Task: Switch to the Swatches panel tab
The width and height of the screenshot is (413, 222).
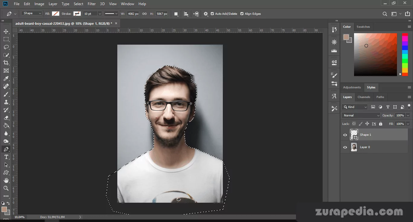Action: tap(363, 27)
